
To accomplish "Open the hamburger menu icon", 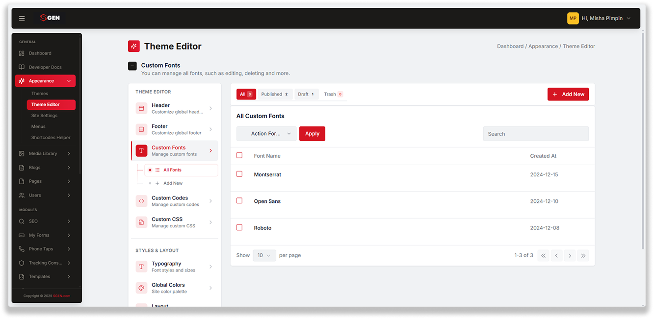I will pos(22,18).
